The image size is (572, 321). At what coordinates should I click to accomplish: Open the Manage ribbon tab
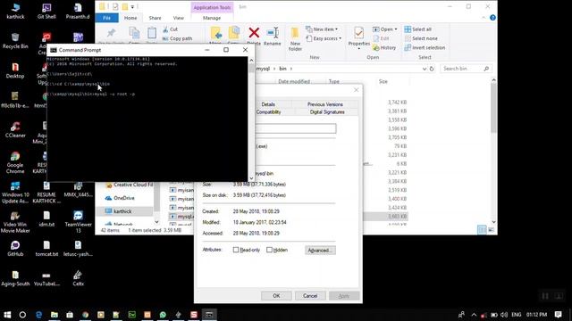point(212,18)
